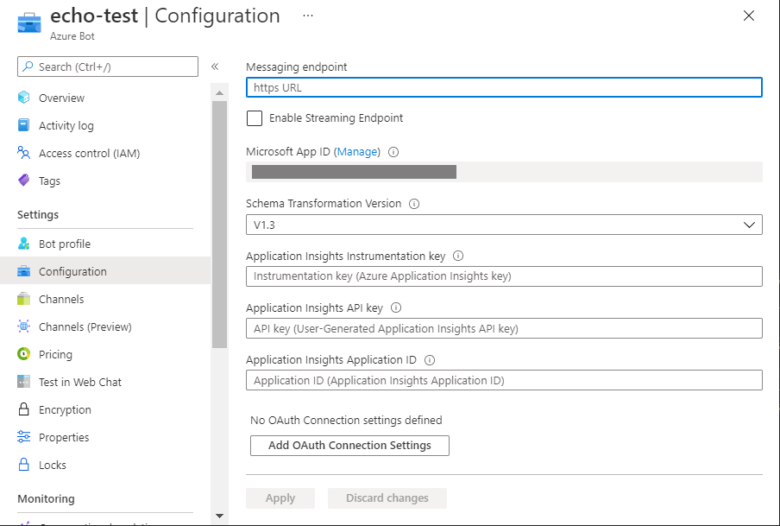The height and width of the screenshot is (526, 780).
Task: Click the green Pricing icon
Action: tap(24, 354)
